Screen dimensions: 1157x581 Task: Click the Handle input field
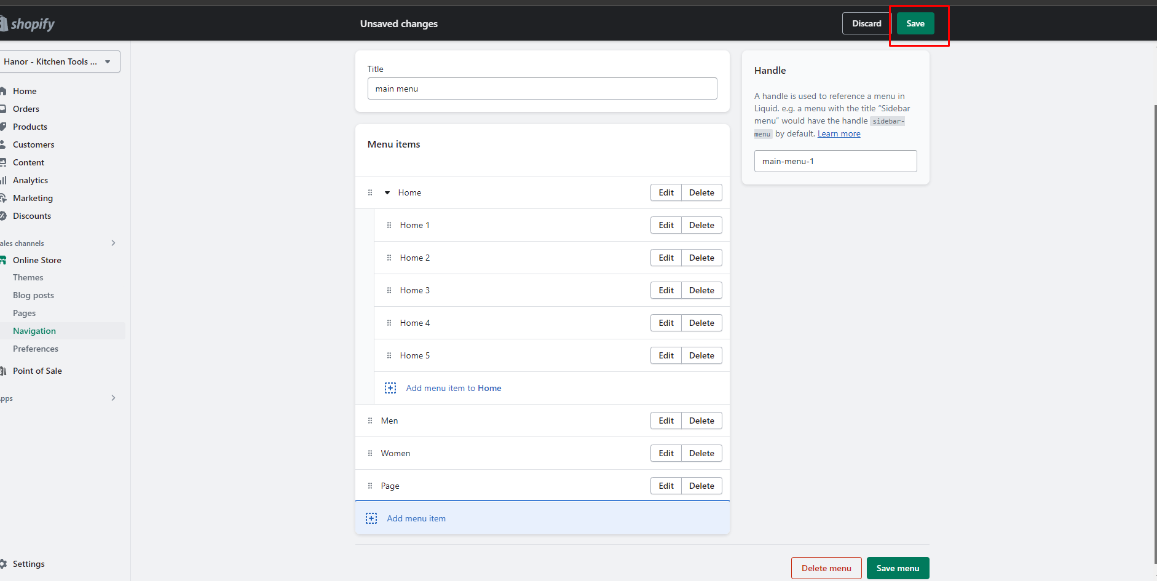(x=835, y=161)
